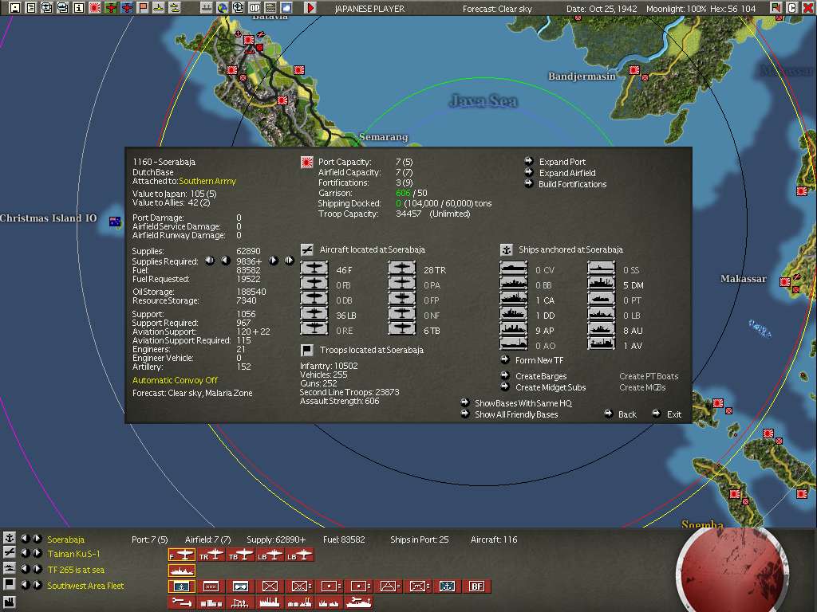The image size is (817, 612).
Task: Click the rising sun flag toolbar icon
Action: 95,8
